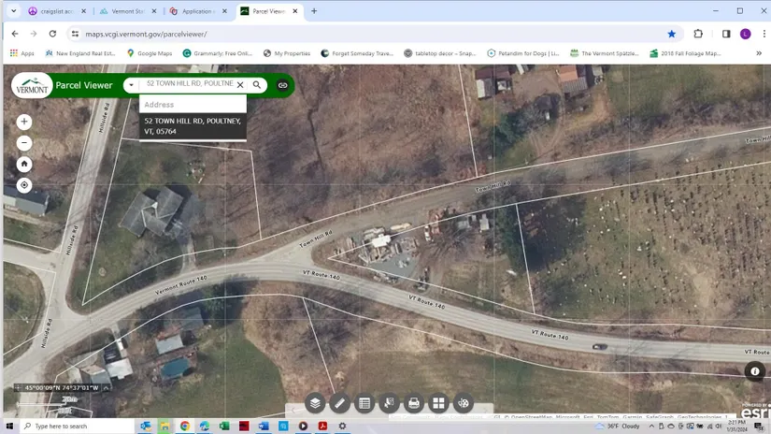The width and height of the screenshot is (771, 434).
Task: Click the Print map icon
Action: [414, 403]
